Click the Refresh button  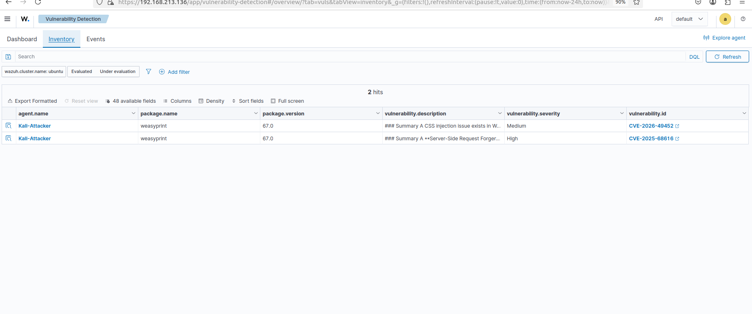pos(727,57)
